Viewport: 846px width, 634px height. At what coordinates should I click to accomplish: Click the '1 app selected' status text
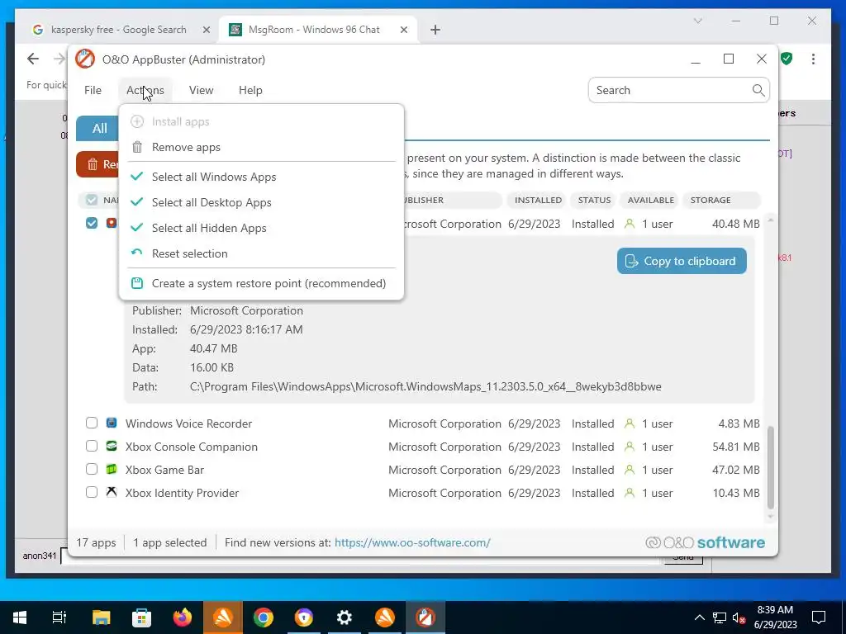(170, 542)
